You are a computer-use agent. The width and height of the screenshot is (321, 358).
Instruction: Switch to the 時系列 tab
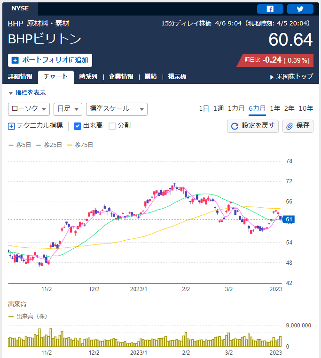click(88, 76)
